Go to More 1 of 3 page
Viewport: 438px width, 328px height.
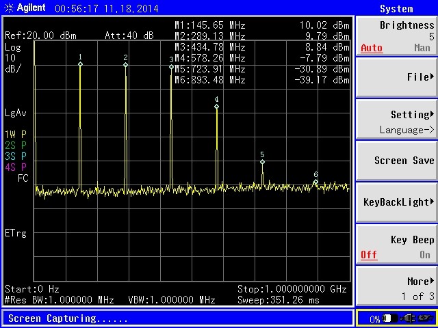397,288
